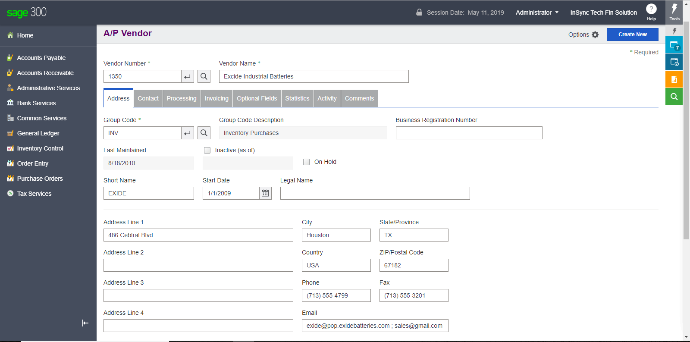690x342 pixels.
Task: Open the Tools lightning icon
Action: [x=674, y=12]
